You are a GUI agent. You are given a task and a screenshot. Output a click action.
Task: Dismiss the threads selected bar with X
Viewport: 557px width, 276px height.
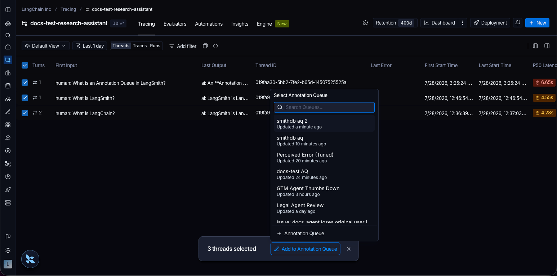point(348,249)
